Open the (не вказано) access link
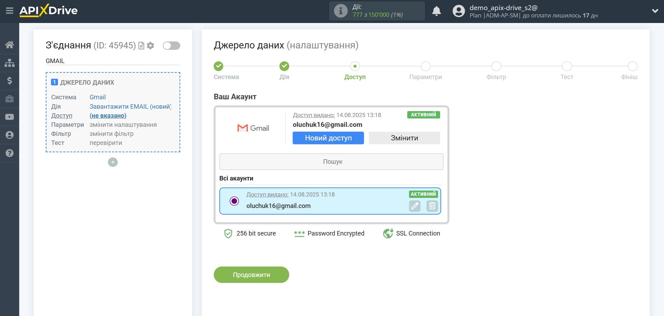The height and width of the screenshot is (316, 664). [108, 116]
